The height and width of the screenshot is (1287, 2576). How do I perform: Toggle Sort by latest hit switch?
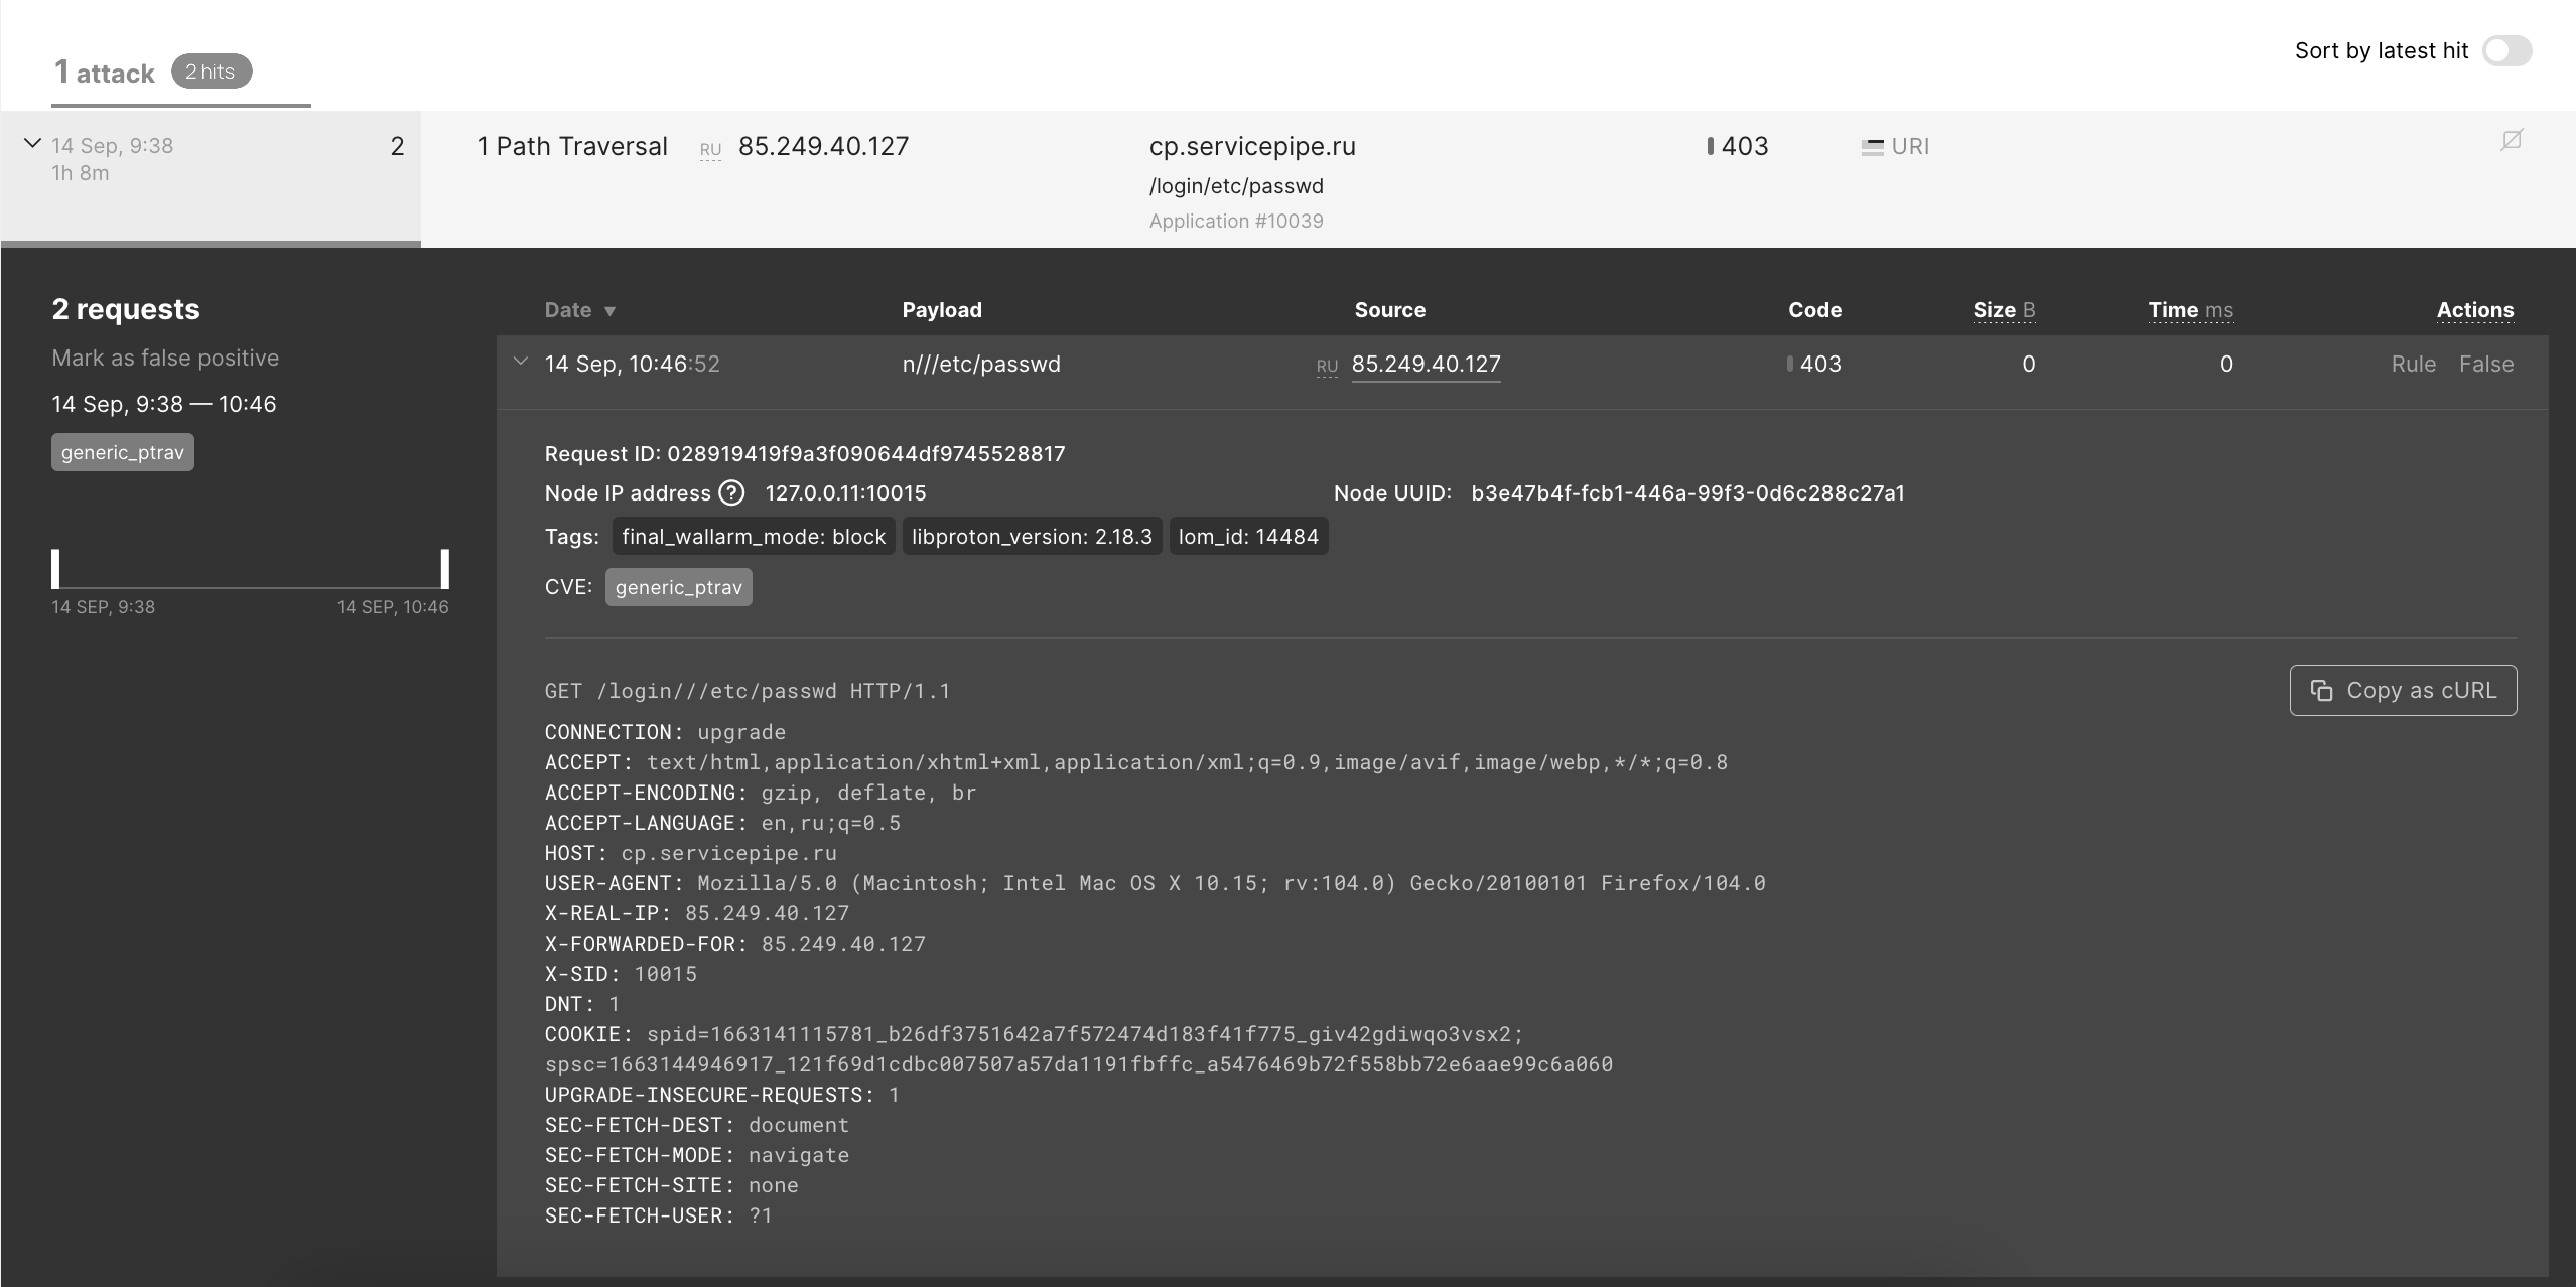(x=2506, y=51)
